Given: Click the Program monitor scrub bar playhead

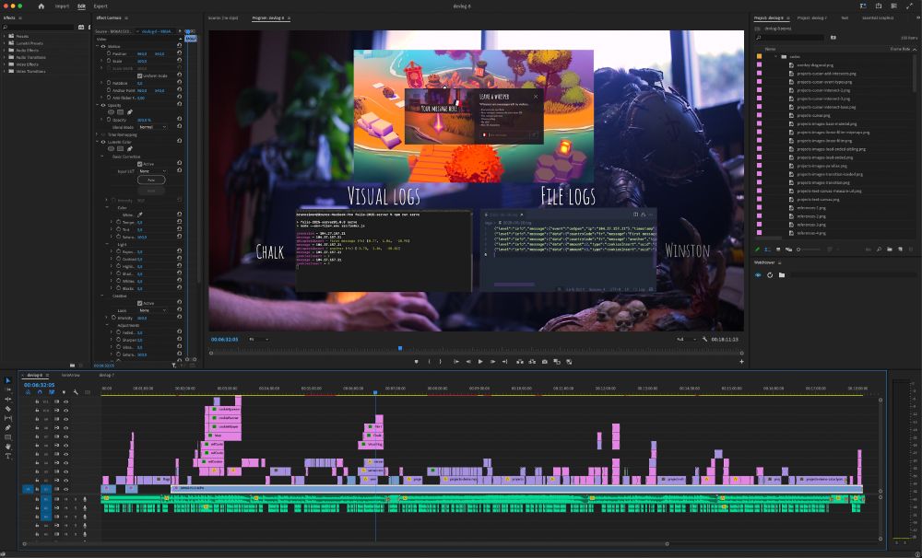Looking at the screenshot, I should click(400, 348).
